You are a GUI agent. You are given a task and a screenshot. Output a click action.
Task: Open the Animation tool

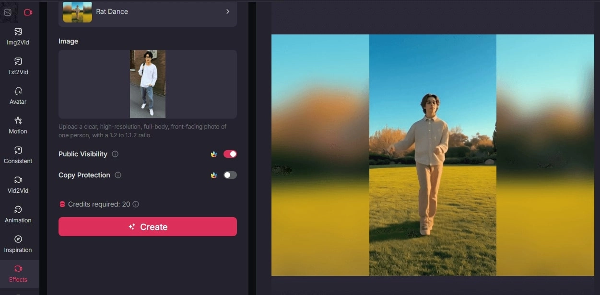18,214
